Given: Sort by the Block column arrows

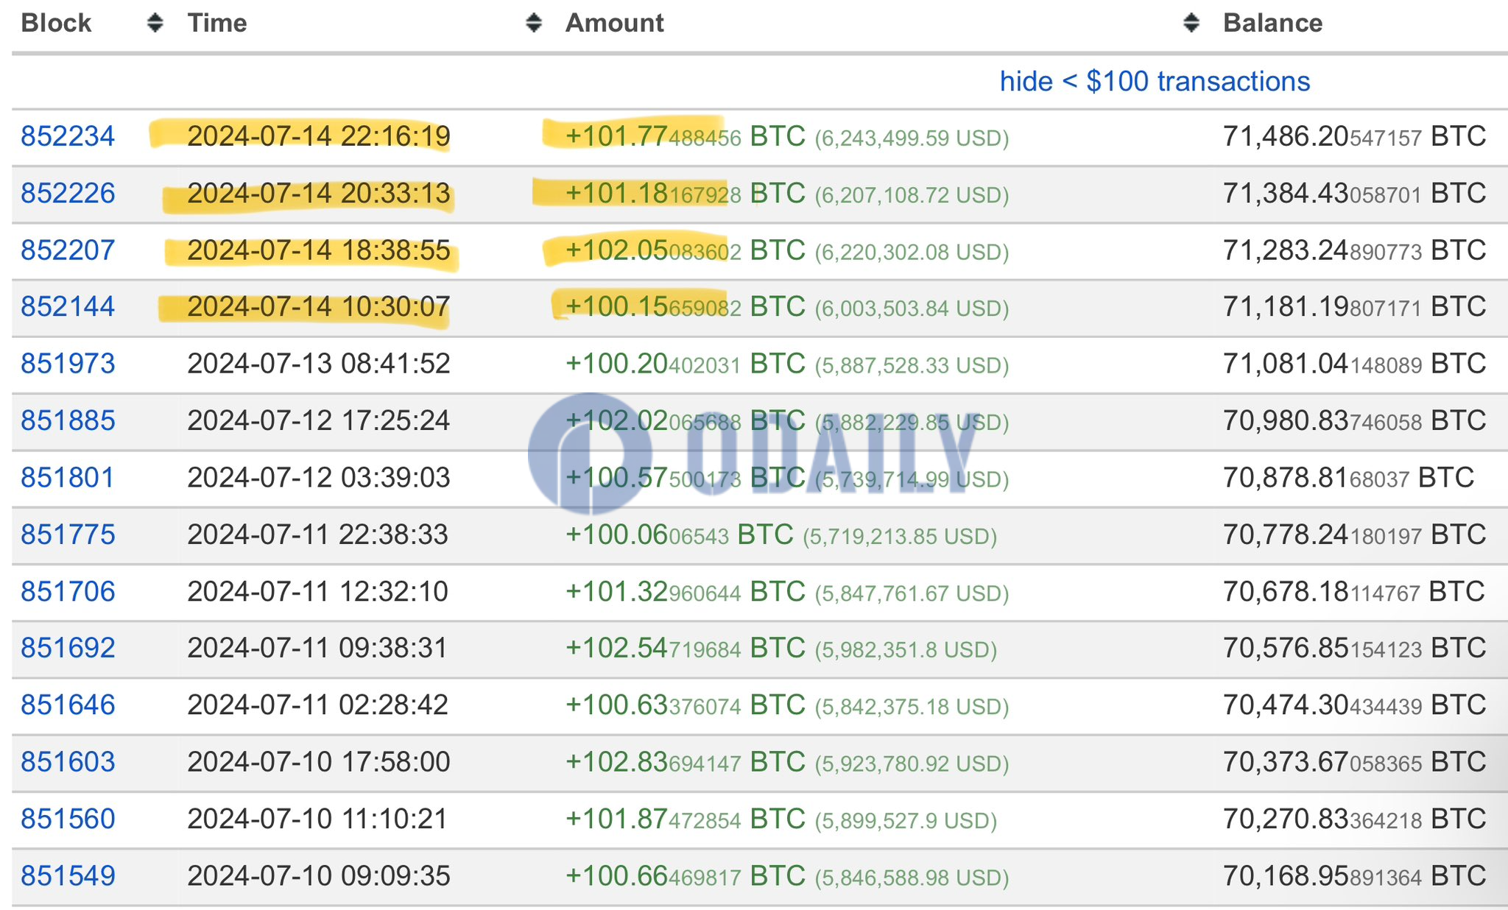Looking at the screenshot, I should click(155, 23).
